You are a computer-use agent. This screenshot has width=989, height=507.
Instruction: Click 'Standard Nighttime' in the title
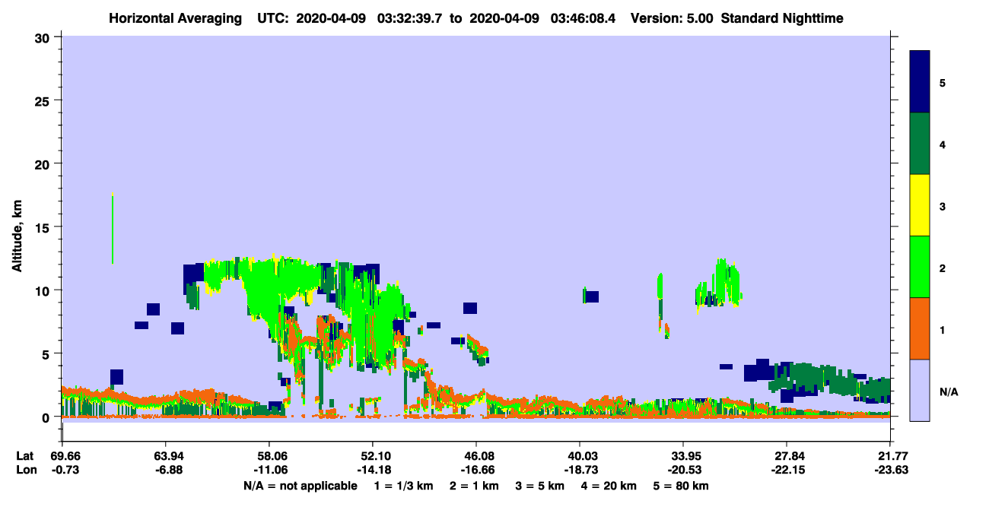pyautogui.click(x=781, y=18)
